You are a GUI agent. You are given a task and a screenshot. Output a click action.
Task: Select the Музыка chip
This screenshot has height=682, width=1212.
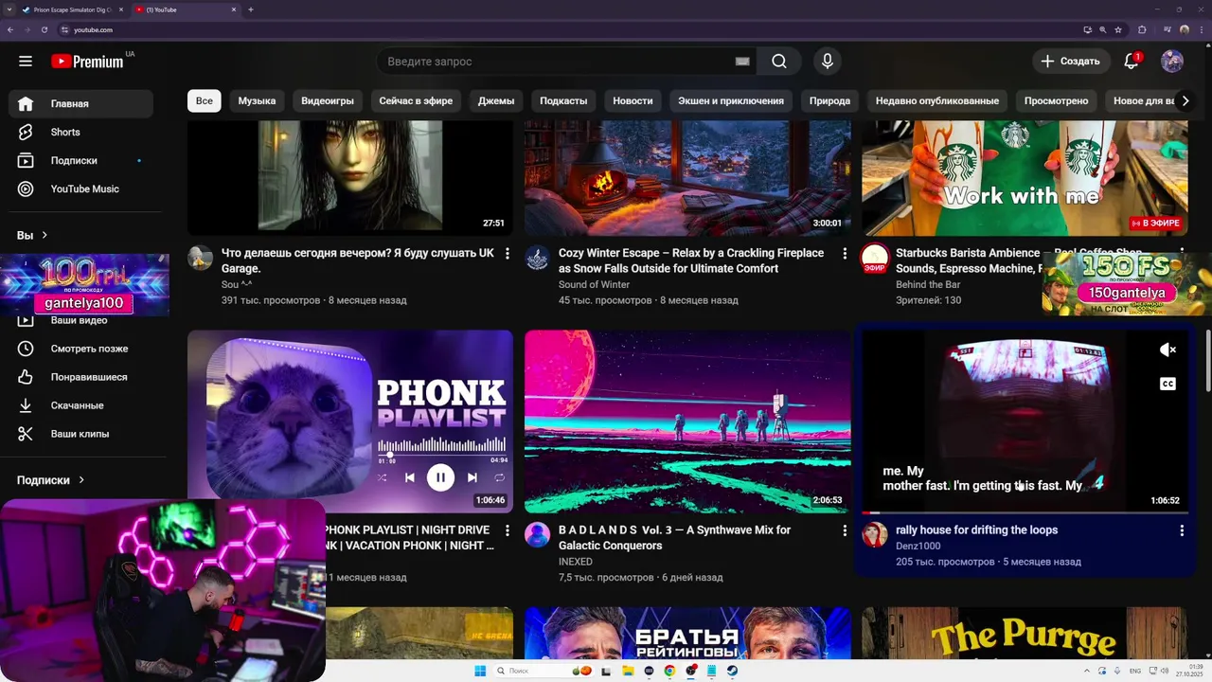coord(257,100)
